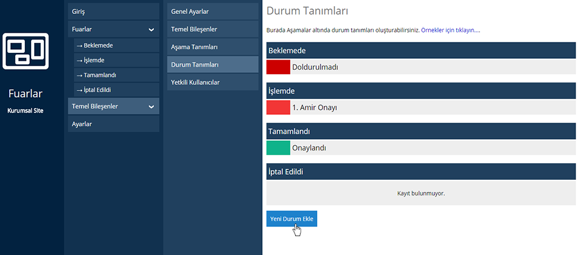Click the Kayıt bulunmuyor message
578x255 pixels.
click(421, 193)
